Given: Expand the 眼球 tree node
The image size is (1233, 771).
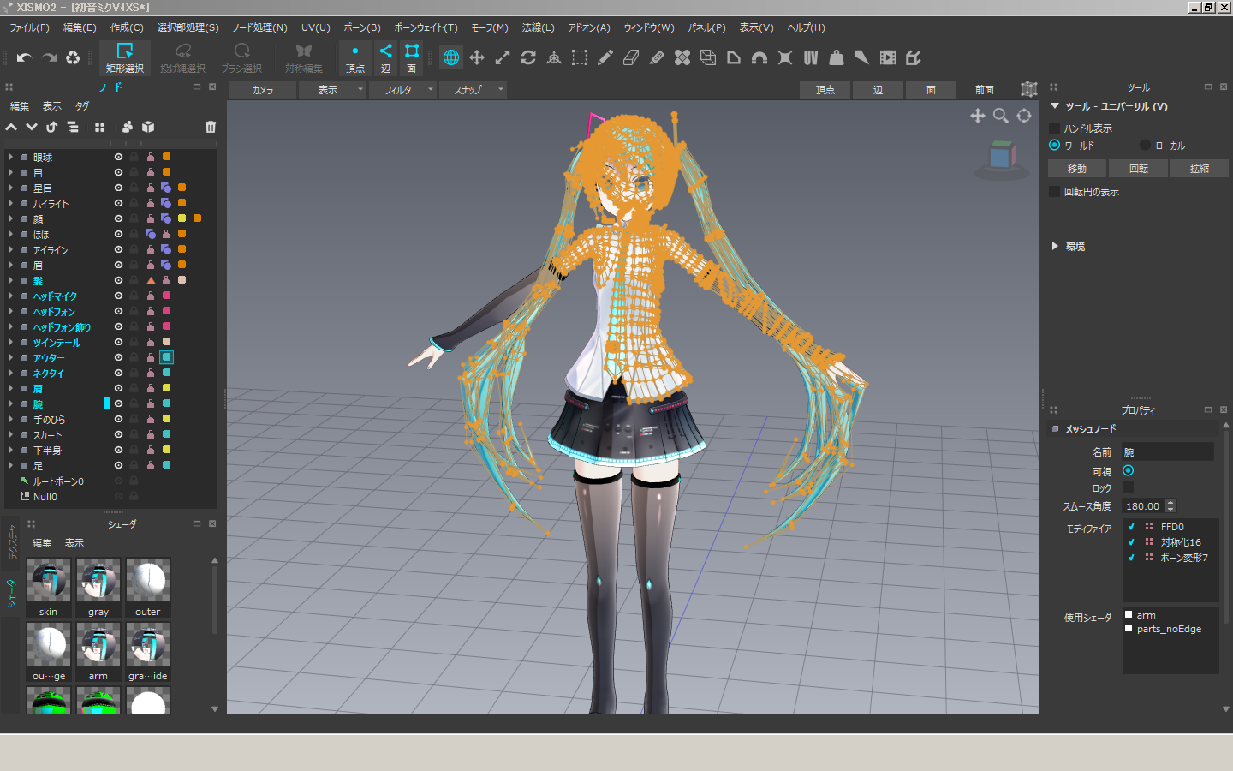Looking at the screenshot, I should point(10,157).
